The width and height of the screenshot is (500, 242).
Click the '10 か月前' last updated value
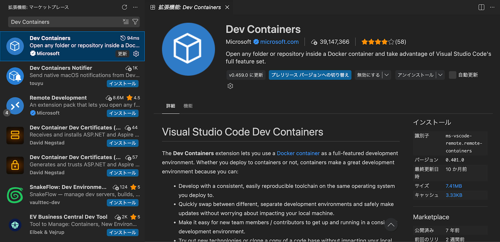point(456,169)
